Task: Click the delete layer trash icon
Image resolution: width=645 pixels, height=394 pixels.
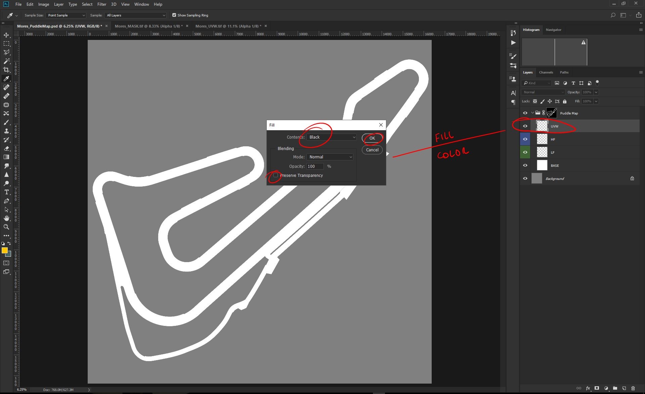Action: (x=633, y=388)
